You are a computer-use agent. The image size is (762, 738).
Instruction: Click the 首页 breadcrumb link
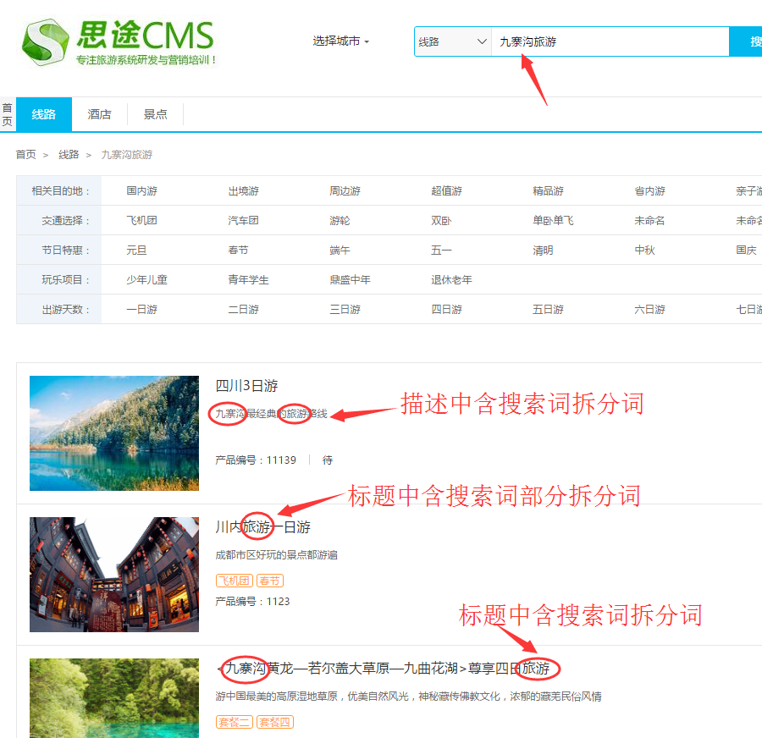point(25,155)
